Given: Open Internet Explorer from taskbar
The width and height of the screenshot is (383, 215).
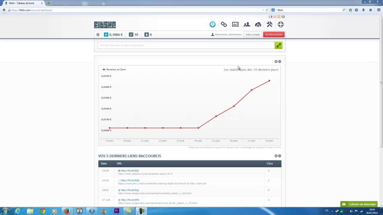Looking at the screenshot, I should tap(18, 211).
